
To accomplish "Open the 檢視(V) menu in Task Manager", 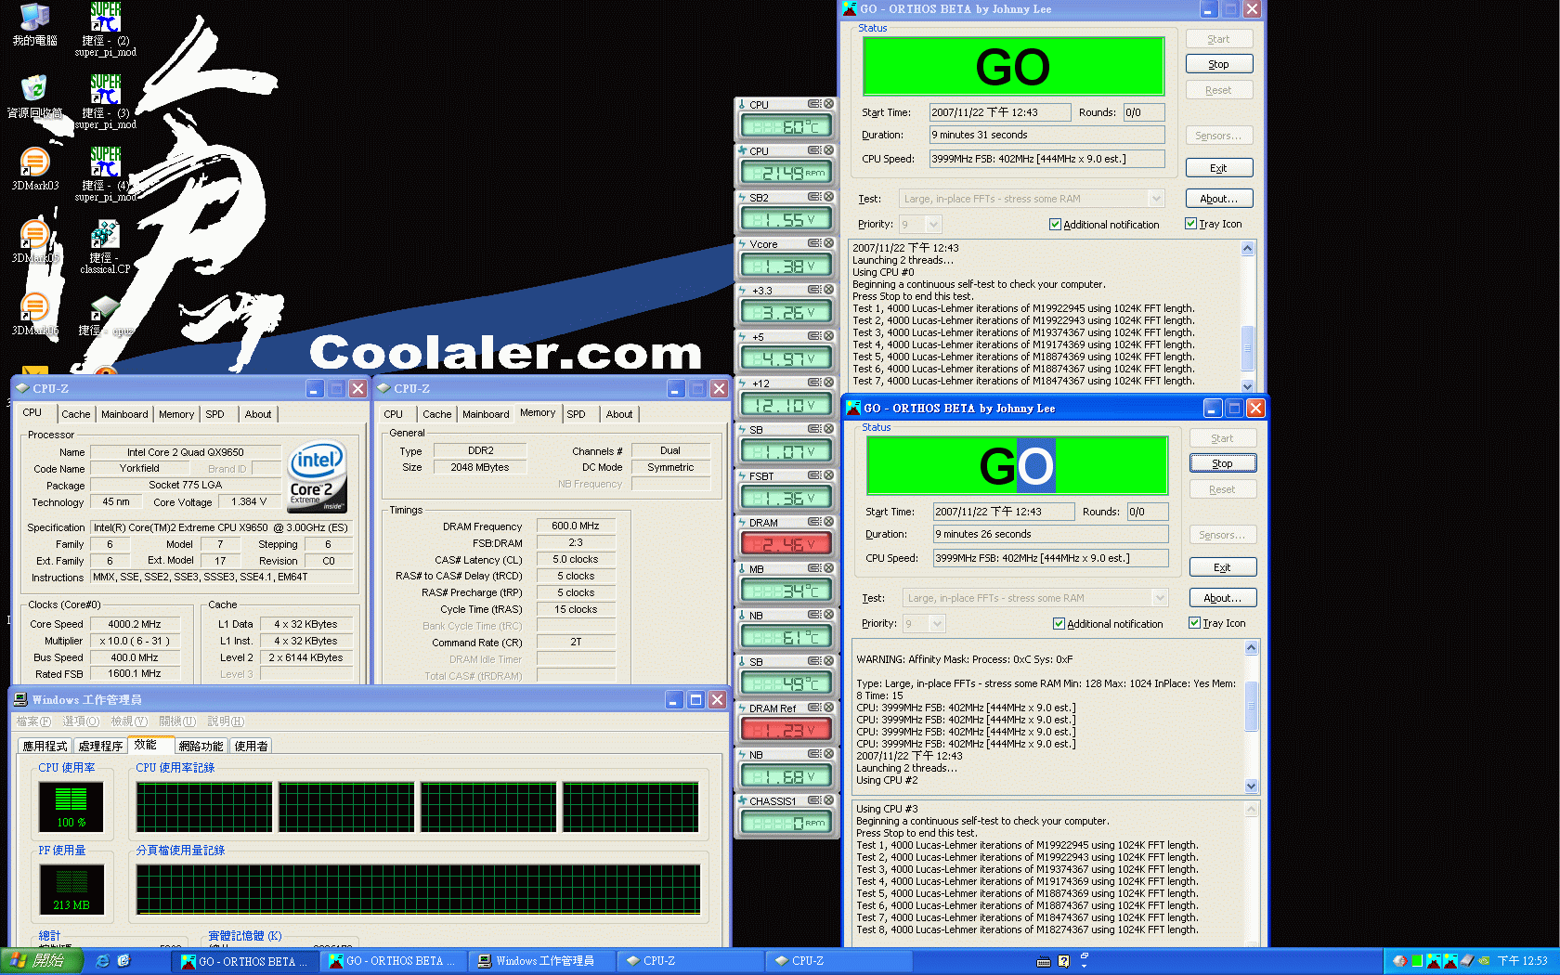I will pos(129,721).
